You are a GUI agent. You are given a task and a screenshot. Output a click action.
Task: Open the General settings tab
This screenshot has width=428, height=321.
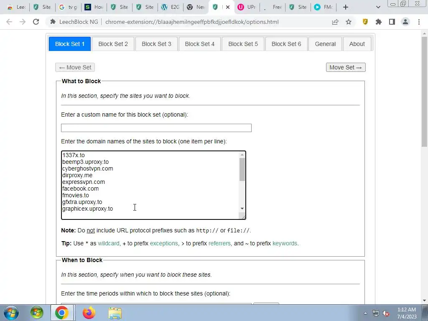(x=325, y=44)
